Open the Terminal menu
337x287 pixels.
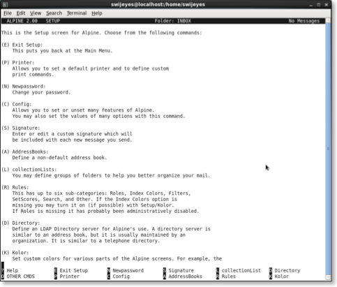pos(77,13)
